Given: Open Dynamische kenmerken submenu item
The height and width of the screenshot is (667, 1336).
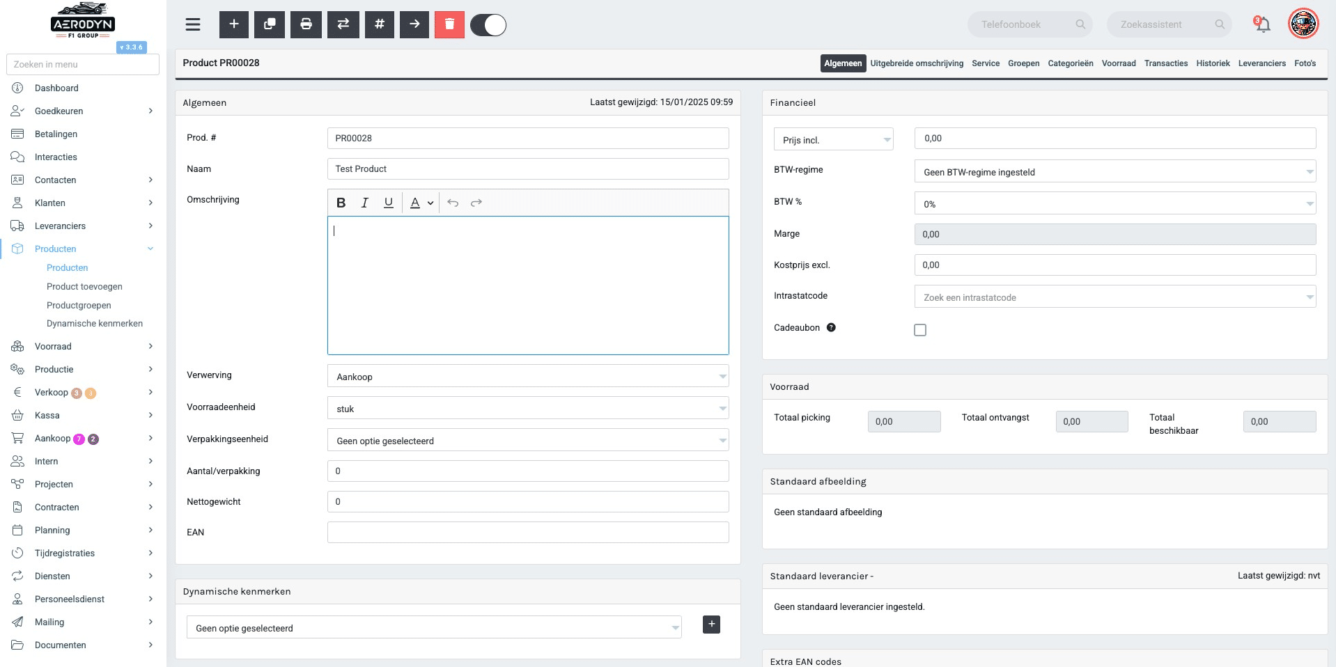Looking at the screenshot, I should pos(95,323).
